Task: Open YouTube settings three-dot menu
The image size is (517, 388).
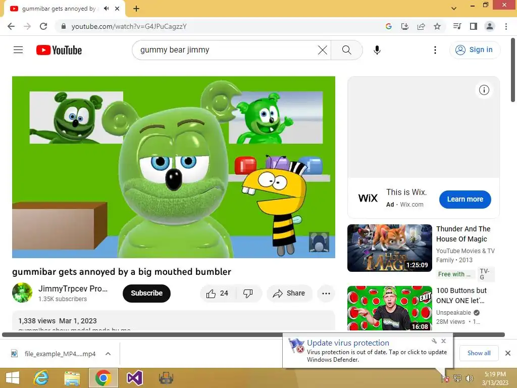Action: coord(435,50)
